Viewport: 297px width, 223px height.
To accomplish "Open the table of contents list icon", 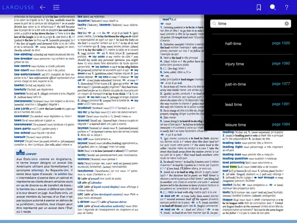I will pos(56,7).
